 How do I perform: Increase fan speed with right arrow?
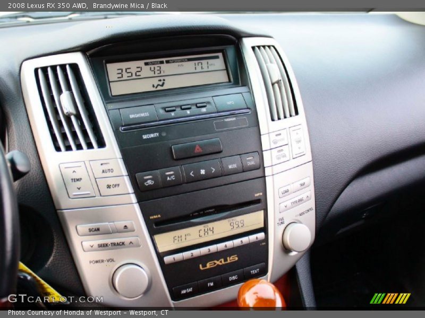213,170
